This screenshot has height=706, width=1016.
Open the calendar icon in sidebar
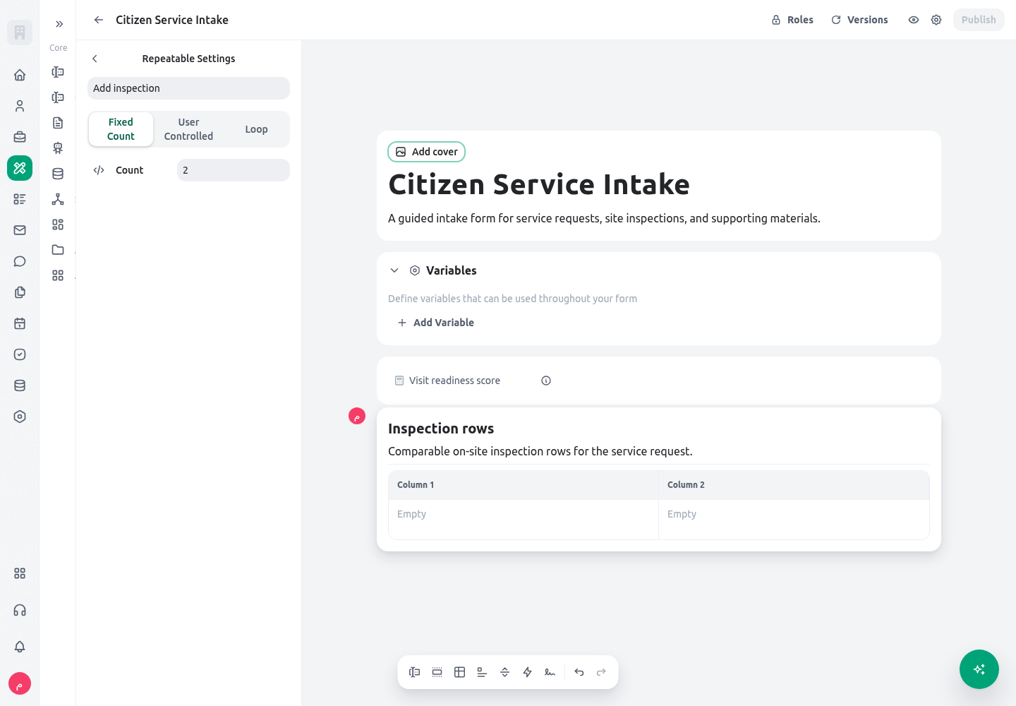(20, 323)
